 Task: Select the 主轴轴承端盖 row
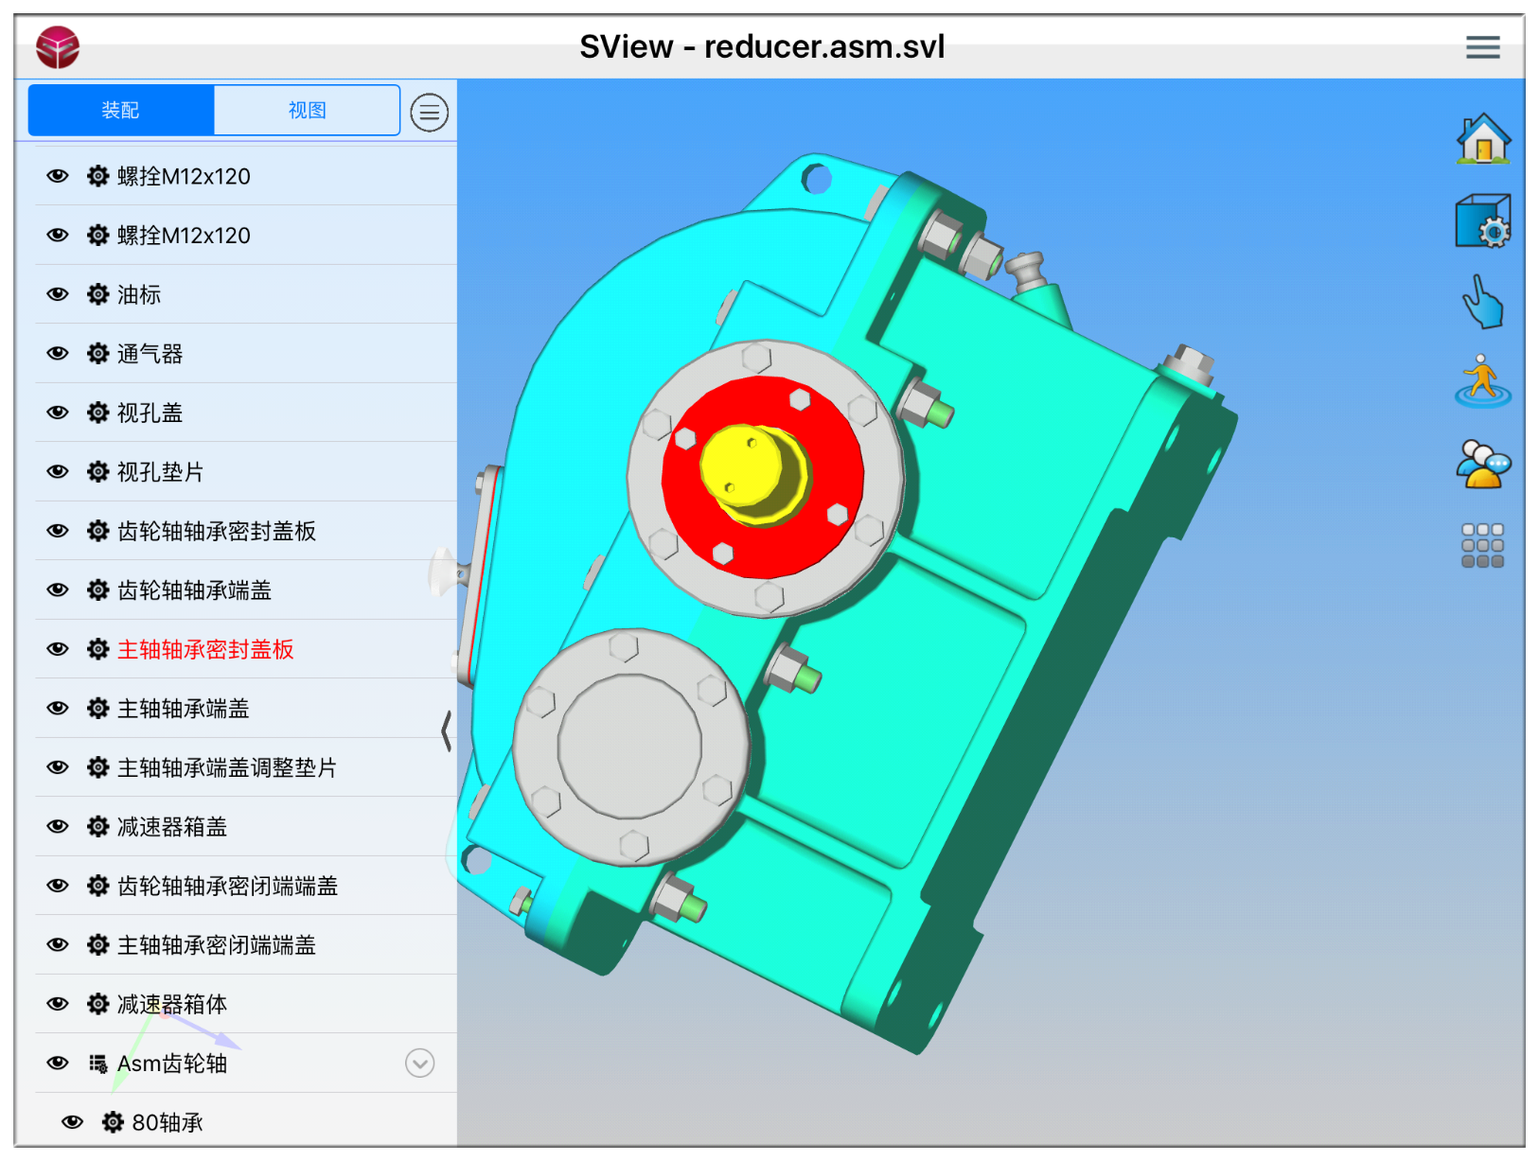pyautogui.click(x=246, y=708)
